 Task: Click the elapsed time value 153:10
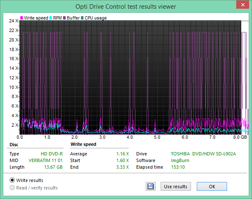point(178,167)
